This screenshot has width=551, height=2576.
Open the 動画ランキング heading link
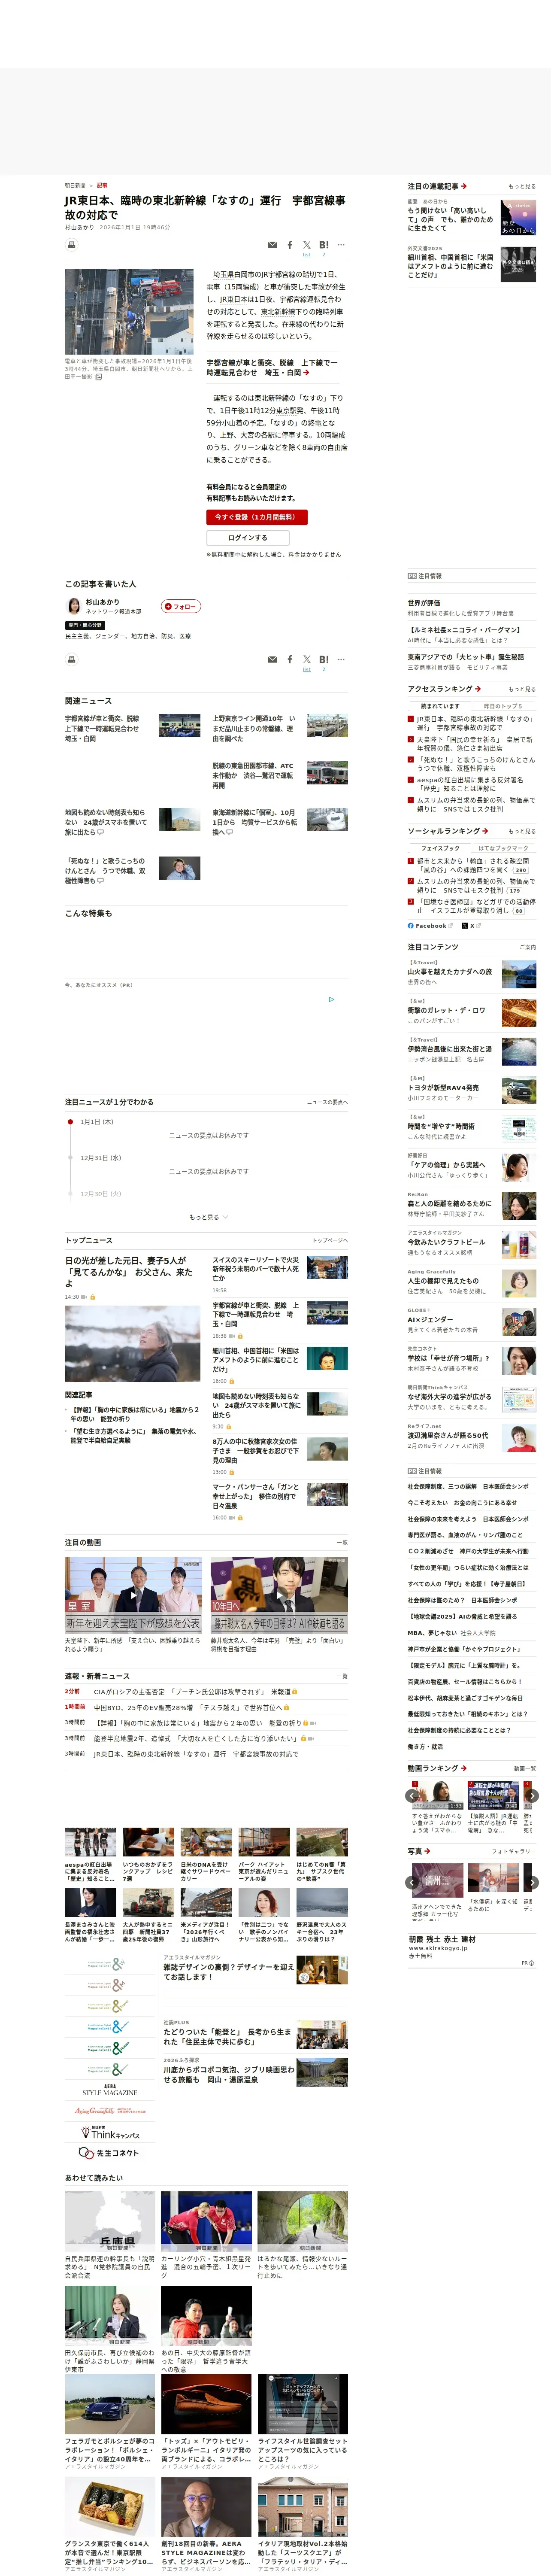pyautogui.click(x=436, y=1768)
